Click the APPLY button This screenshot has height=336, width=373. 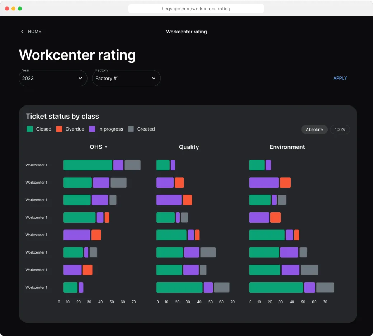pyautogui.click(x=340, y=78)
